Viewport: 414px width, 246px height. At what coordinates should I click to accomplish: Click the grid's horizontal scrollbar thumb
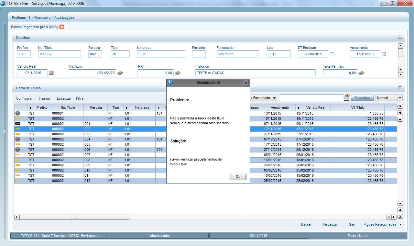[74, 217]
